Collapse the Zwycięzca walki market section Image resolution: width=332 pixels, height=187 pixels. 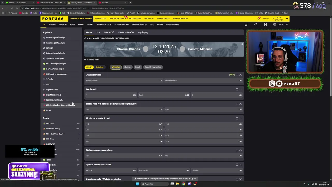coord(241,75)
